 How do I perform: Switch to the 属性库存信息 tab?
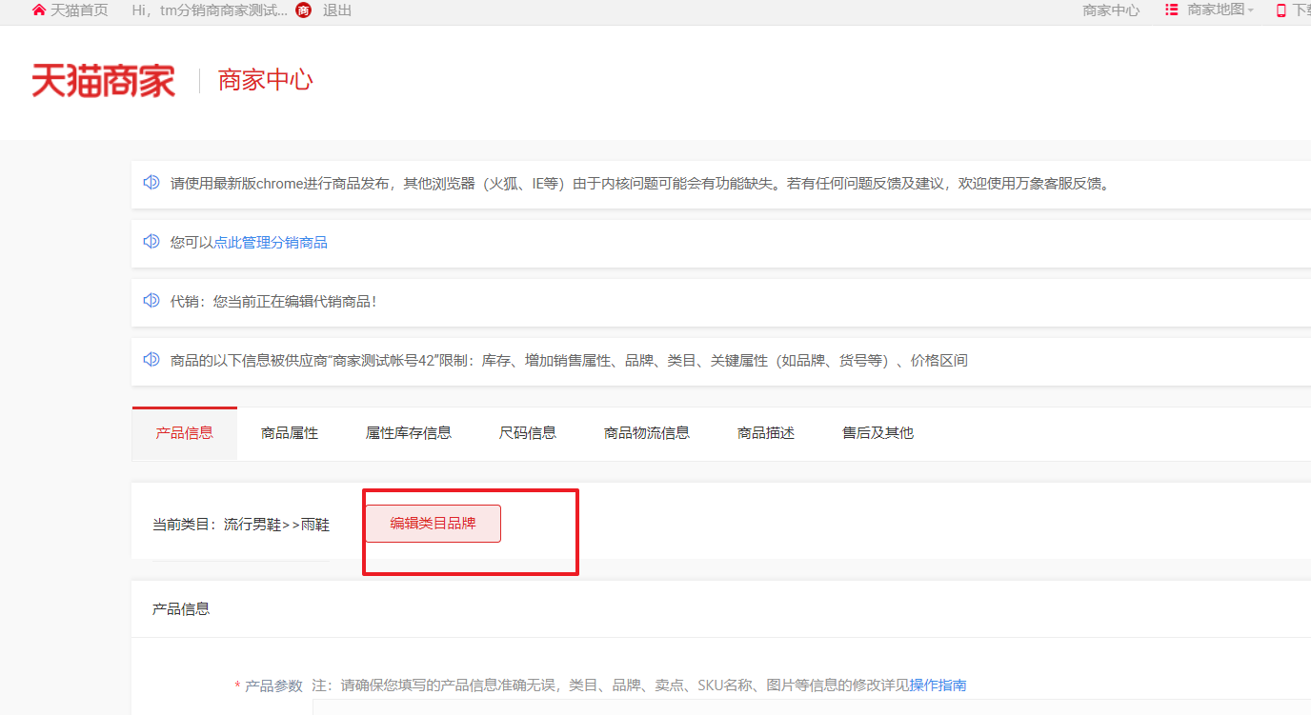409,433
